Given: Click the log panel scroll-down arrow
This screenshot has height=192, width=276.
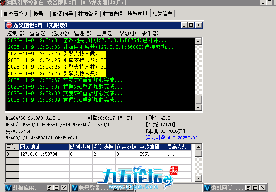Looking at the screenshot, I should point(198,107).
